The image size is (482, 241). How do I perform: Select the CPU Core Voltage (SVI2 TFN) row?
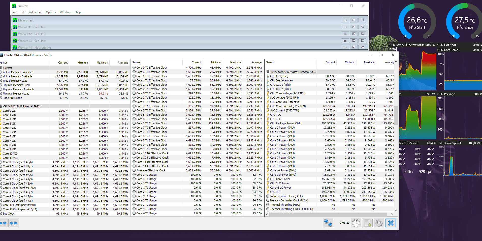click(x=330, y=93)
